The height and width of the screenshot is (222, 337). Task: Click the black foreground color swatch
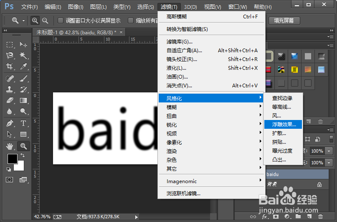12,159
